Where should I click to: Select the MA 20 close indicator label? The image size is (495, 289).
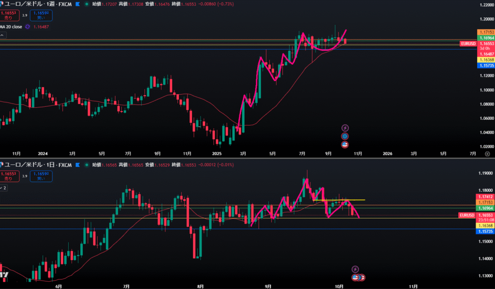tap(10, 27)
